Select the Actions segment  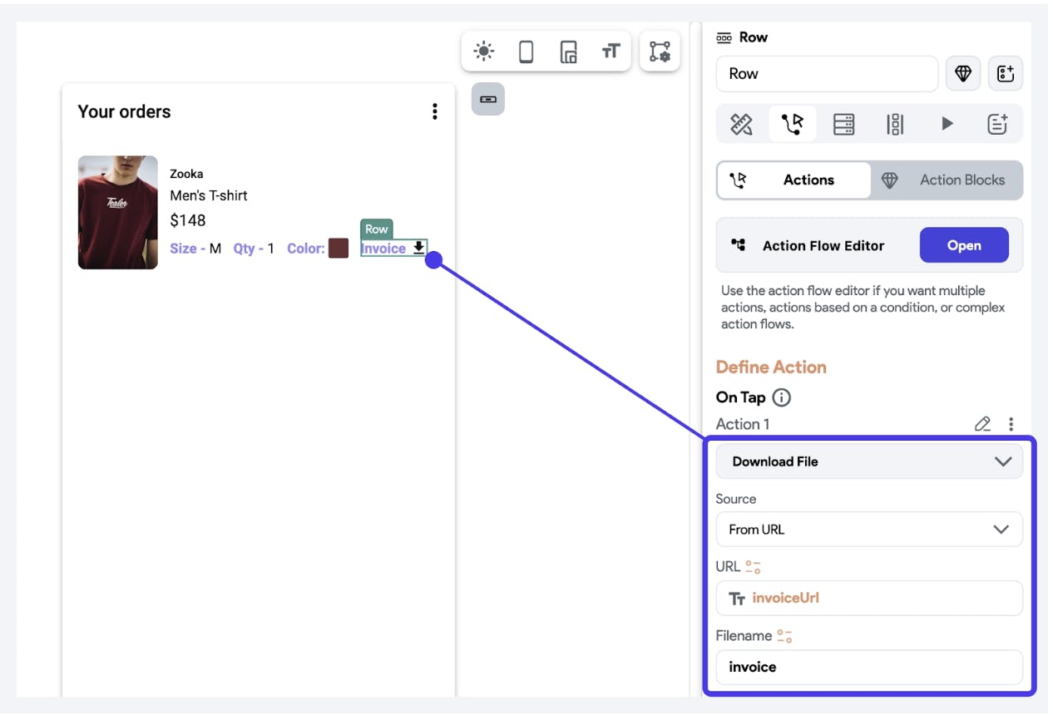(x=794, y=180)
